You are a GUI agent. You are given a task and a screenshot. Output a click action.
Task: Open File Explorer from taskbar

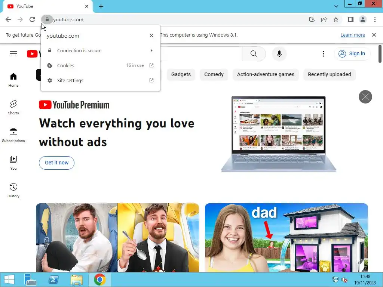point(76,280)
